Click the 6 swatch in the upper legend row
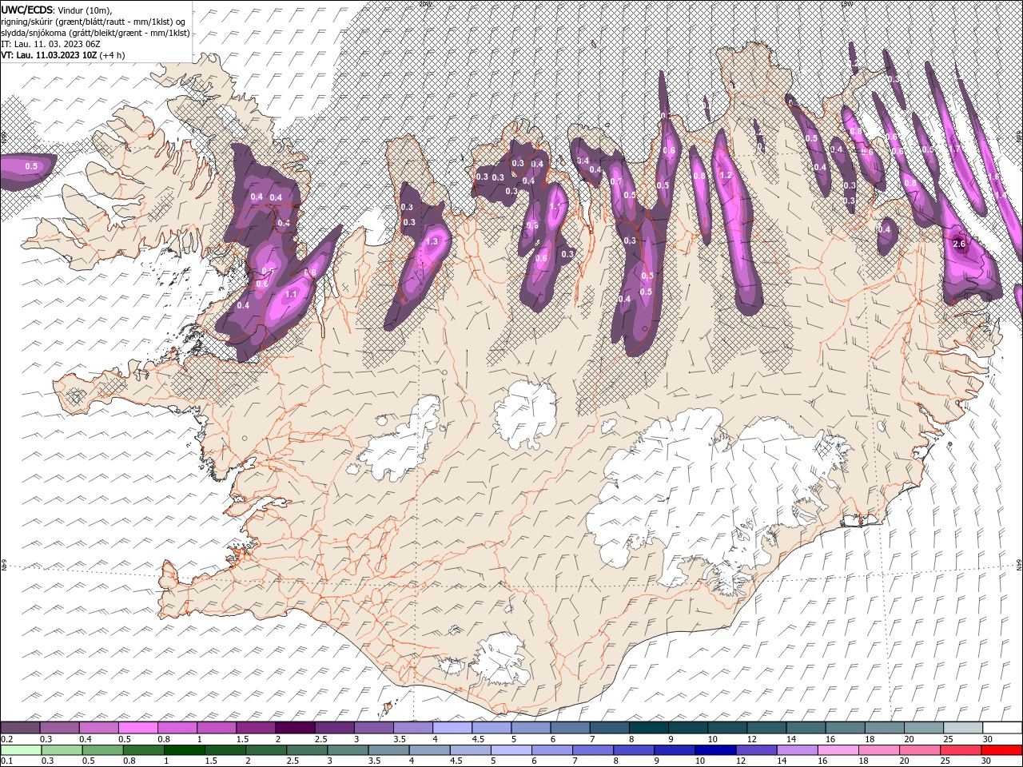Screen dimensions: 1023x767 570,728
